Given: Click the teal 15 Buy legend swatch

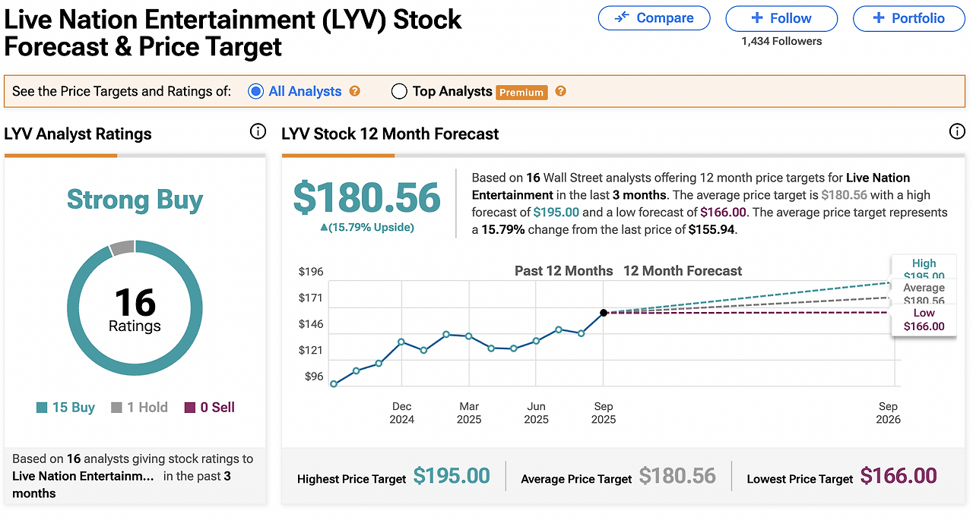Looking at the screenshot, I should tap(42, 408).
